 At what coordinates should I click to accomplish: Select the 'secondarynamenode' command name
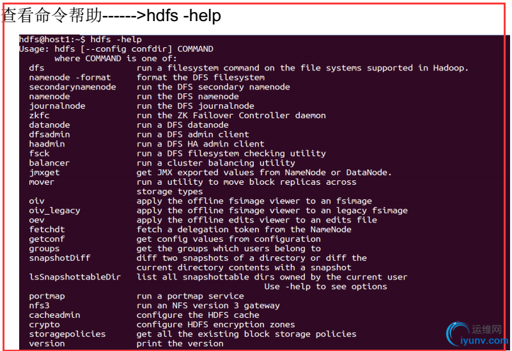tap(72, 87)
